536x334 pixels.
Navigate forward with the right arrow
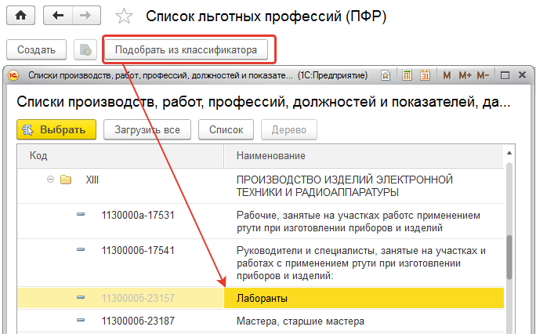tap(86, 16)
